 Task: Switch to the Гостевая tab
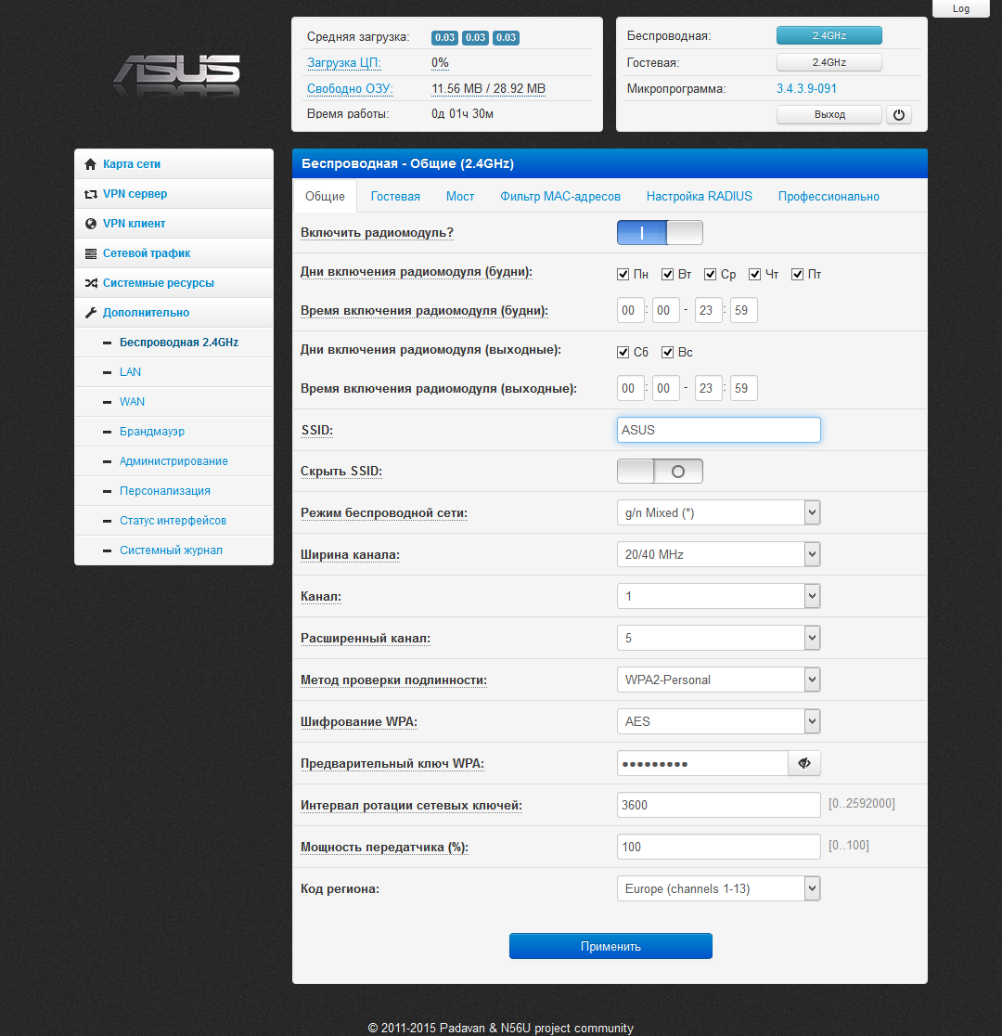(x=395, y=196)
